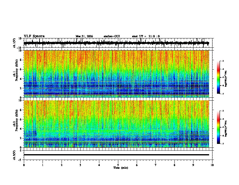Click the date text "Mar.31, 2026"

[84, 36]
